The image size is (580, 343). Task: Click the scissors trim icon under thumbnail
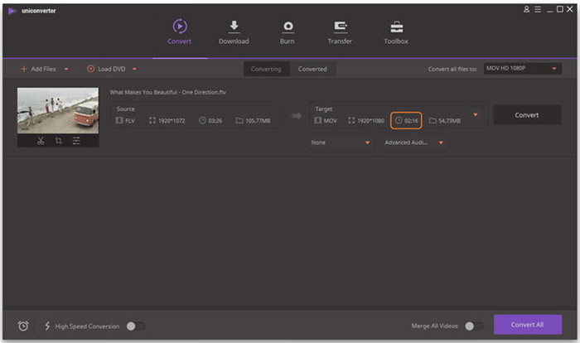[x=41, y=141]
